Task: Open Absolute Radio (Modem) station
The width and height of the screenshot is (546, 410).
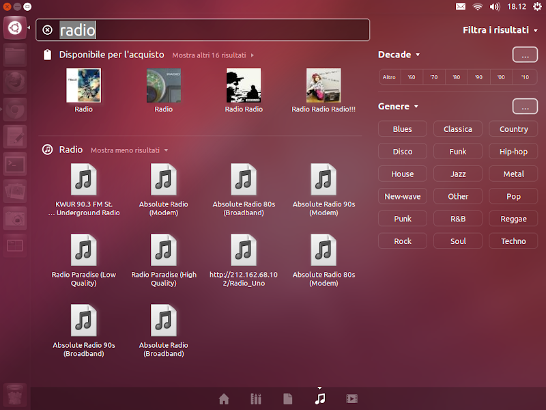Action: click(x=164, y=190)
